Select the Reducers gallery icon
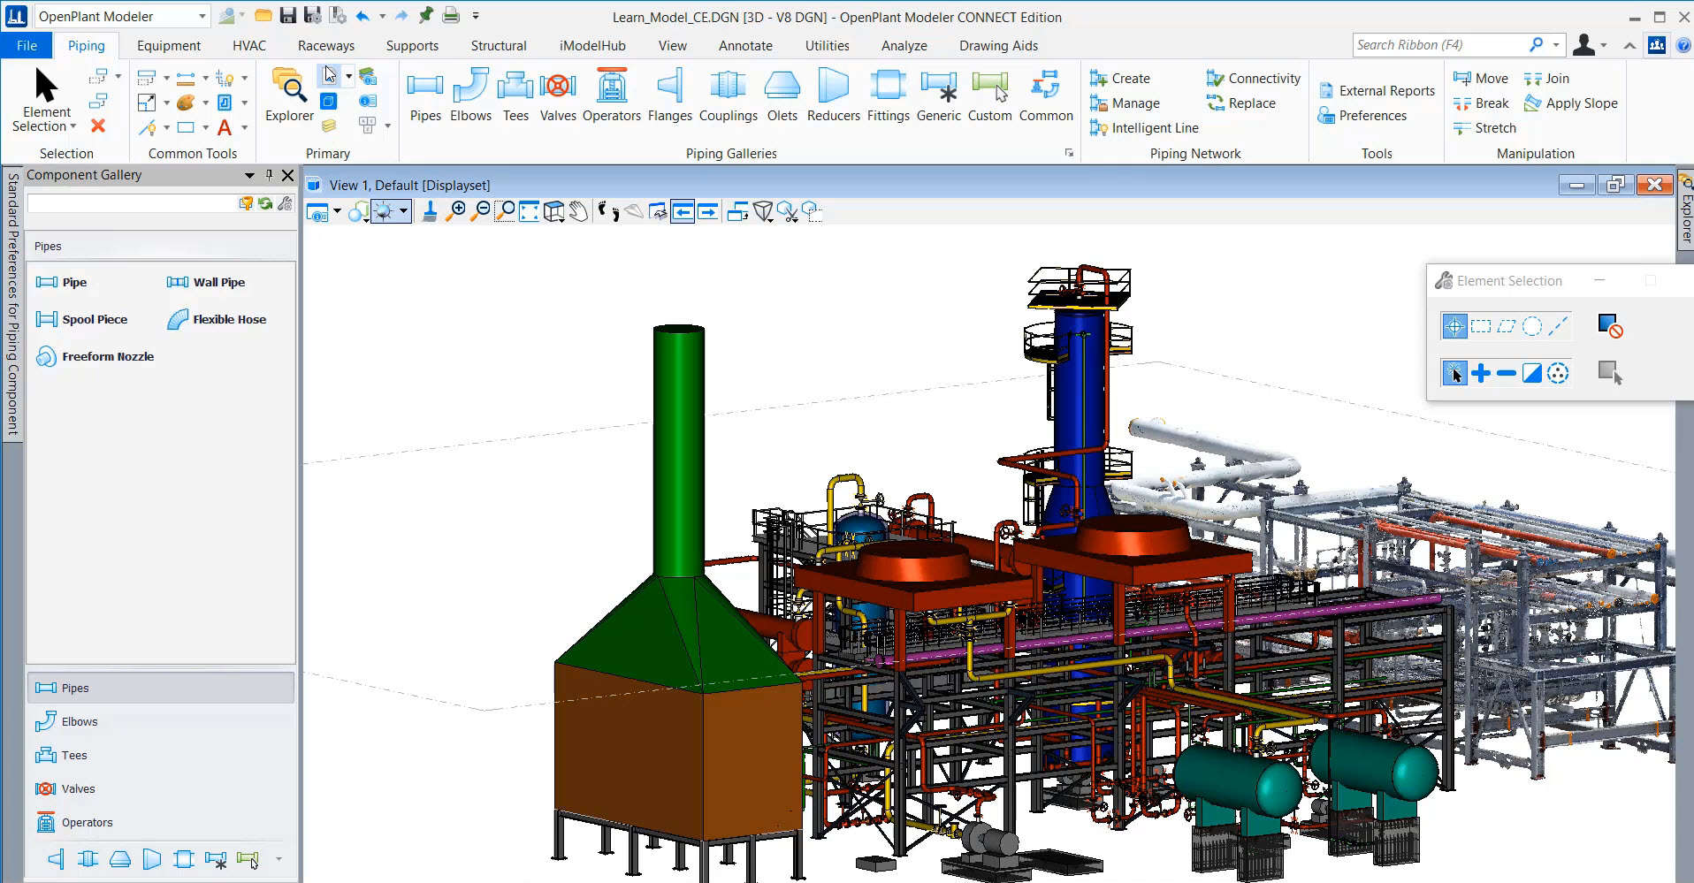 pyautogui.click(x=833, y=95)
